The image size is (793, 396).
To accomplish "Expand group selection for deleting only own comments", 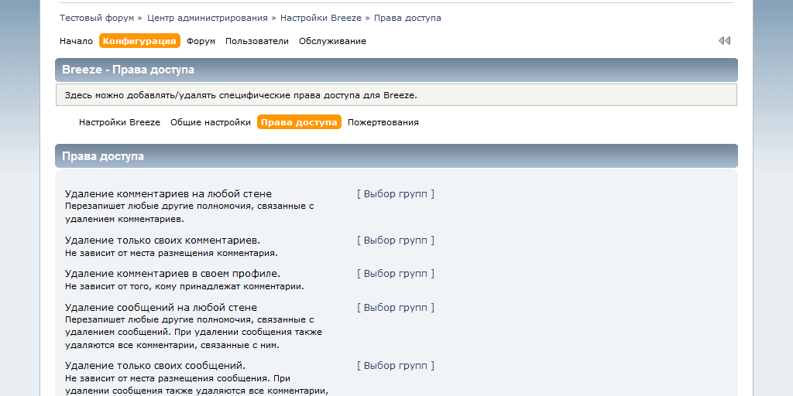I will coord(396,241).
